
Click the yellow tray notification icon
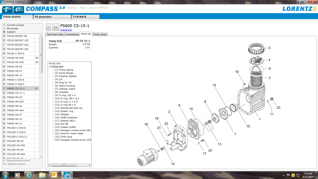293,175
